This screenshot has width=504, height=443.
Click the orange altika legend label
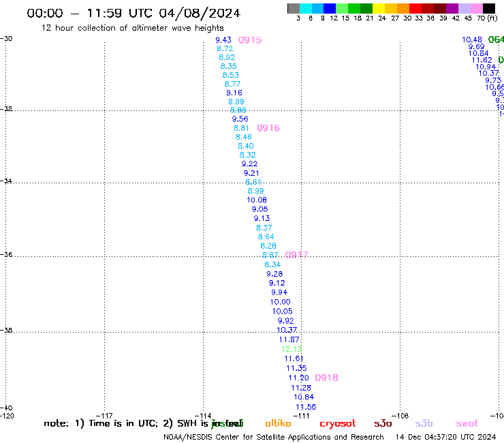coord(278,423)
